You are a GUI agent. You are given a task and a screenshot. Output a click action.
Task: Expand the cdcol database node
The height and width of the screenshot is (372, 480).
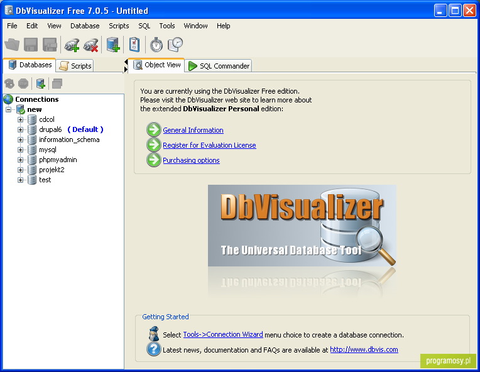pos(20,119)
